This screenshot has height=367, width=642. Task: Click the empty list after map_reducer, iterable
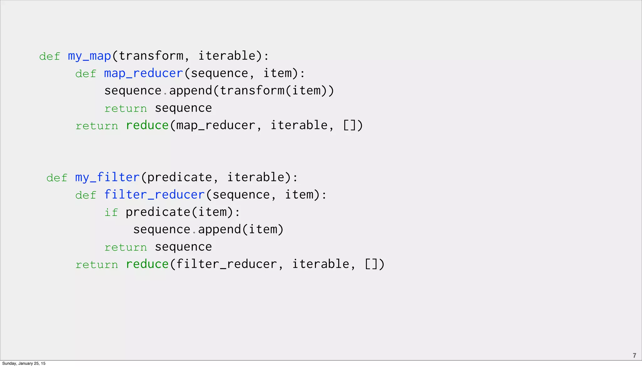[349, 125]
